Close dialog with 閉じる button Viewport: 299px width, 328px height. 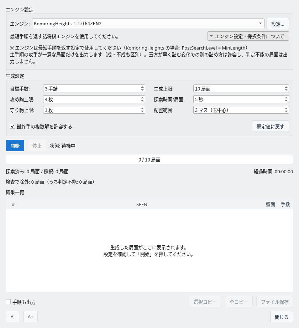click(x=282, y=317)
